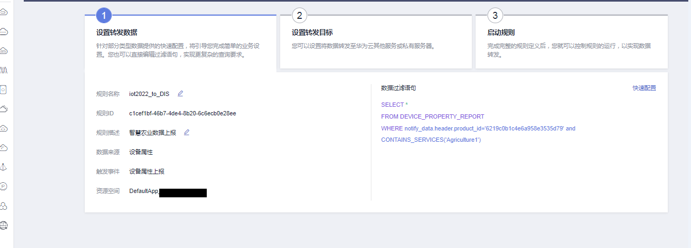This screenshot has width=691, height=248.
Task: Click the 数据过滤语句 heading
Action: point(398,88)
